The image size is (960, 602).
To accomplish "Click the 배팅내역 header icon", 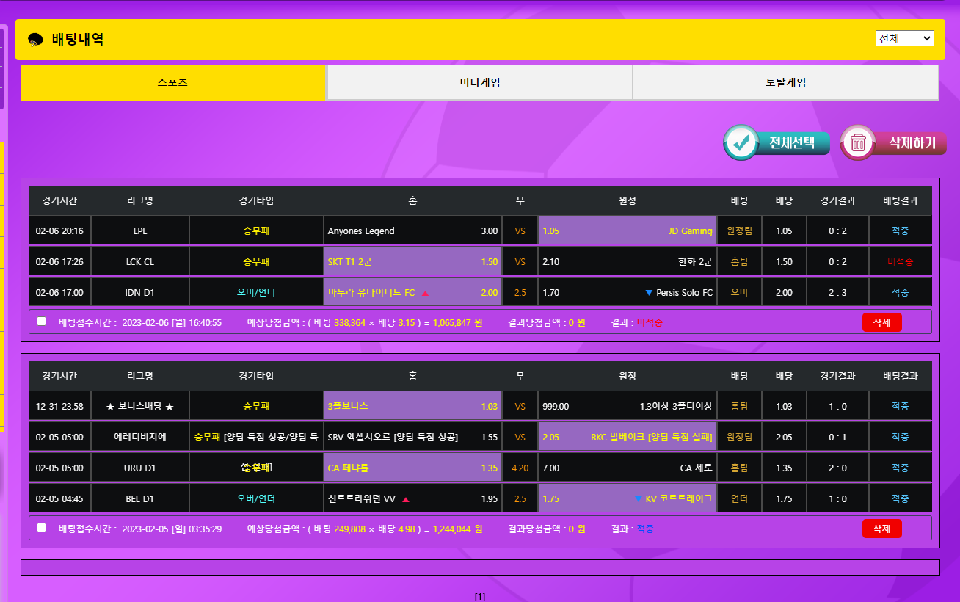I will click(35, 40).
